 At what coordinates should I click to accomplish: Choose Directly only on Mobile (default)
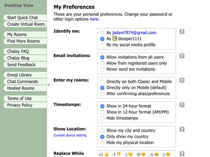[x=102, y=88]
